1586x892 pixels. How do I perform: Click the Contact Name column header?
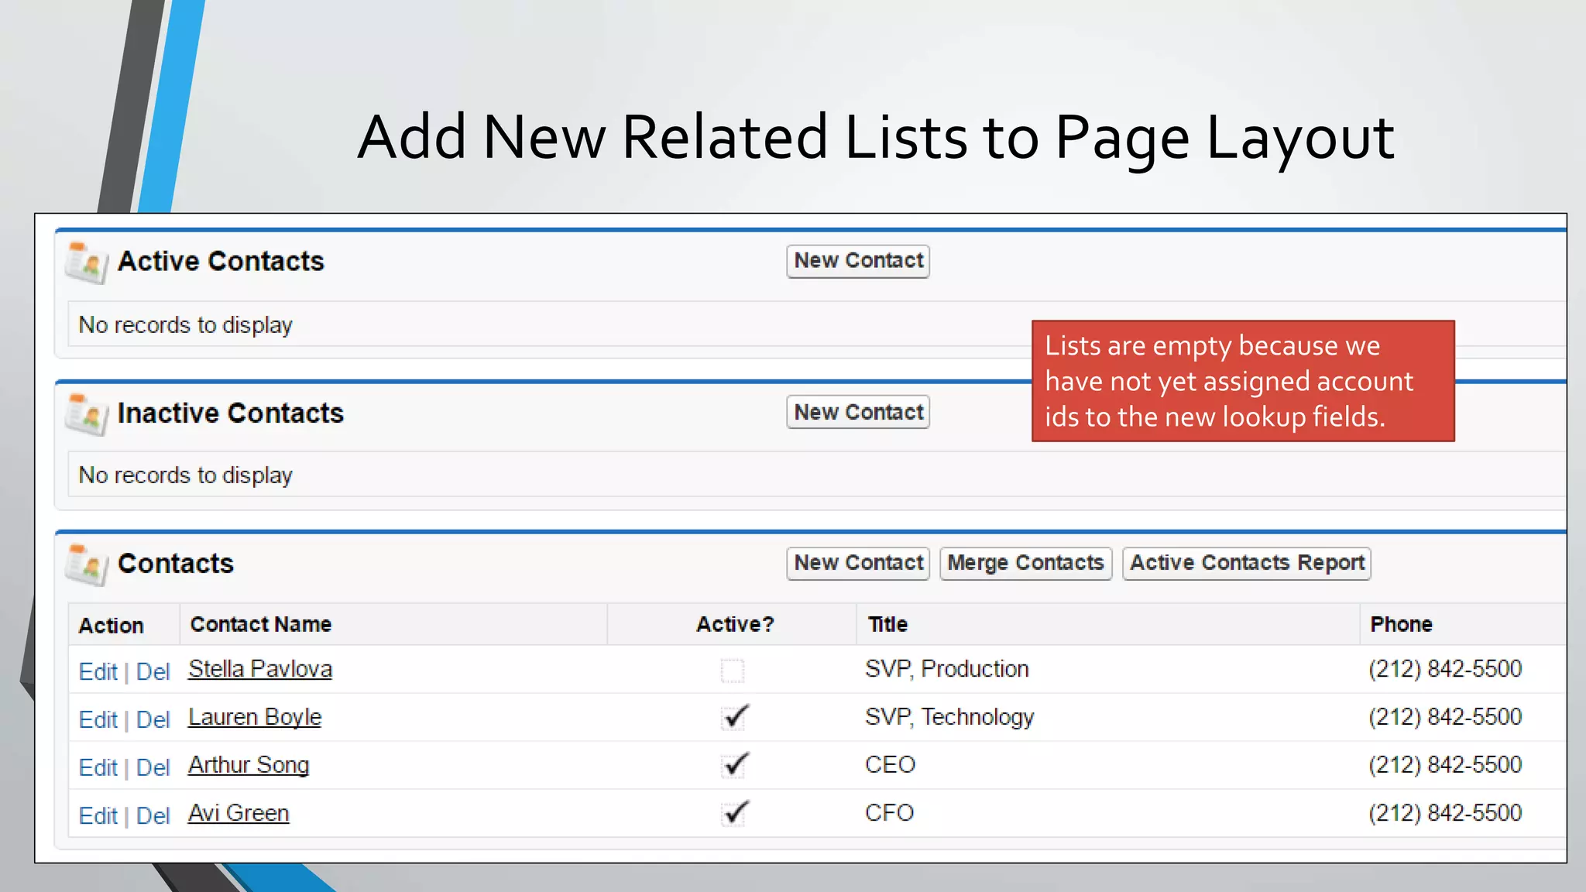[261, 624]
